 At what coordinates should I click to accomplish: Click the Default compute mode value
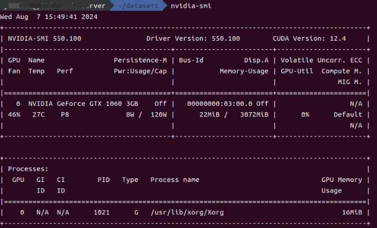coord(347,114)
